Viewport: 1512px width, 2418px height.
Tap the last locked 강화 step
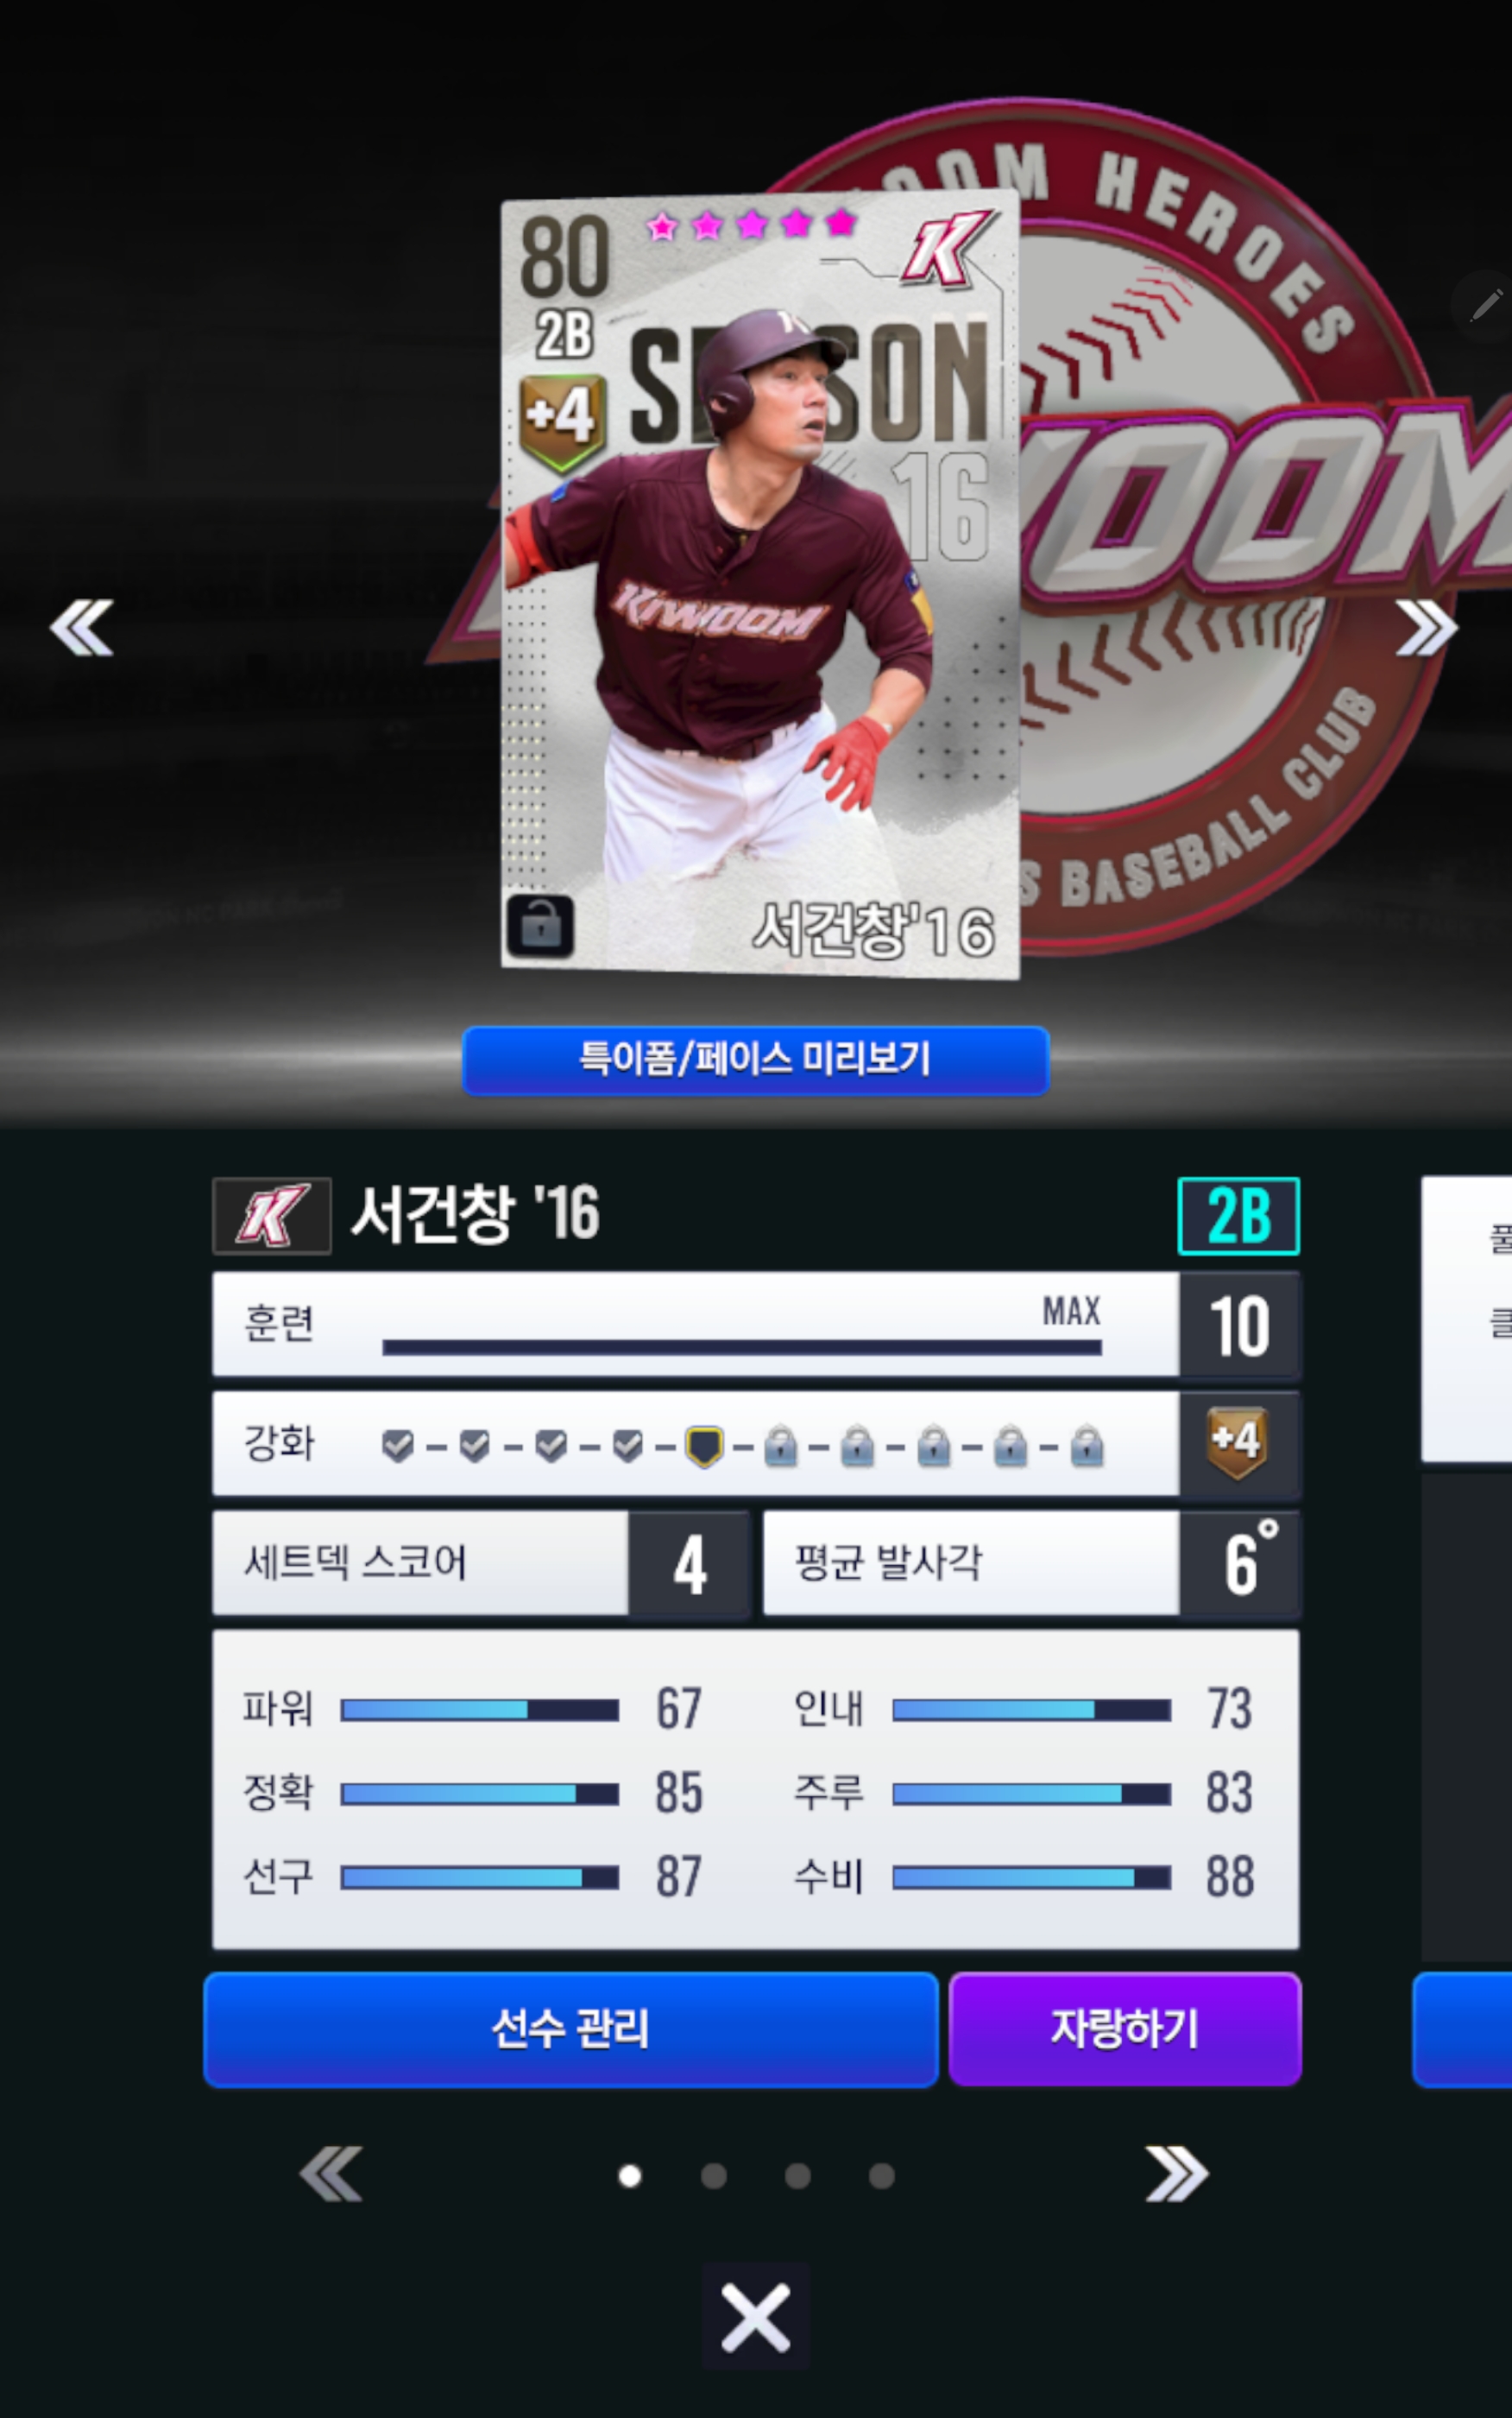(1087, 1446)
